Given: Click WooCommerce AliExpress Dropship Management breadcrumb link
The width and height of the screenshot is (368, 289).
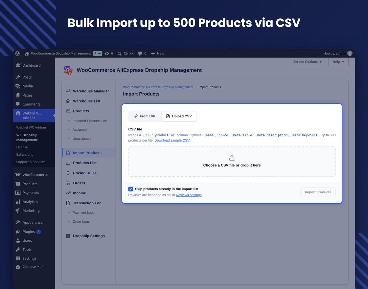Looking at the screenshot, I should [x=158, y=87].
